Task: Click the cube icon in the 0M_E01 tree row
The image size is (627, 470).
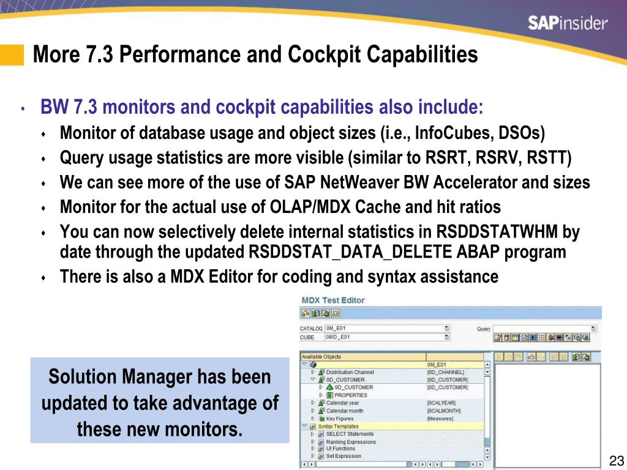Action: (313, 365)
